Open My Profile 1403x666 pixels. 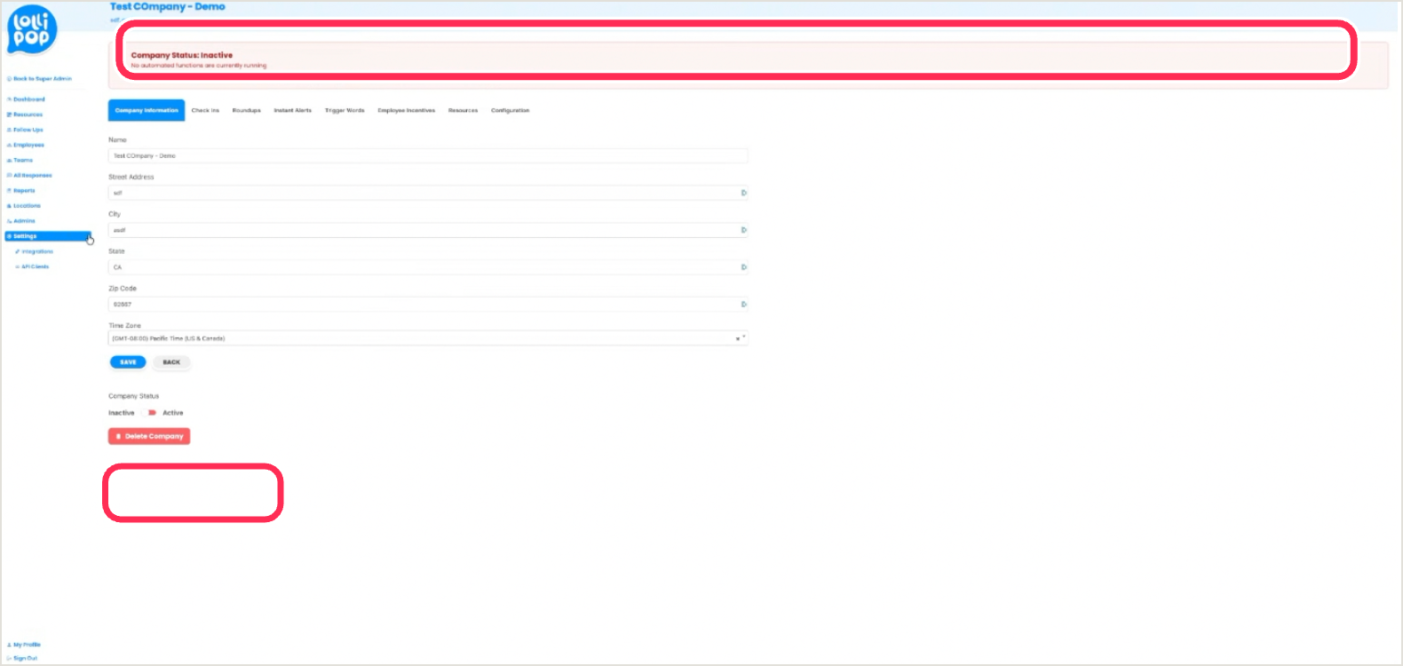(24, 645)
